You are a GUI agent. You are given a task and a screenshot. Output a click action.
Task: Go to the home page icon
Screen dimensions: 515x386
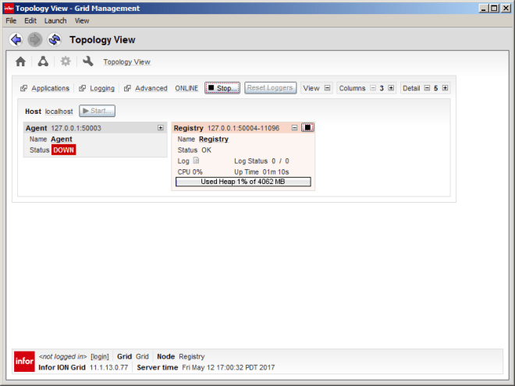pyautogui.click(x=21, y=62)
